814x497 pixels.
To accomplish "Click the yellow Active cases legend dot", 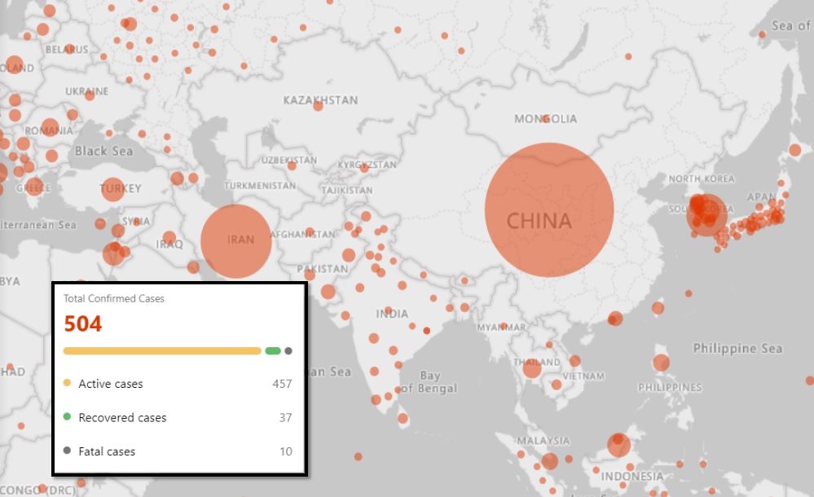I will [x=67, y=383].
